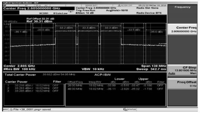Click the 'VBW 10 kHz' annotation
Screen dimensions: 200x113
click(x=93, y=69)
